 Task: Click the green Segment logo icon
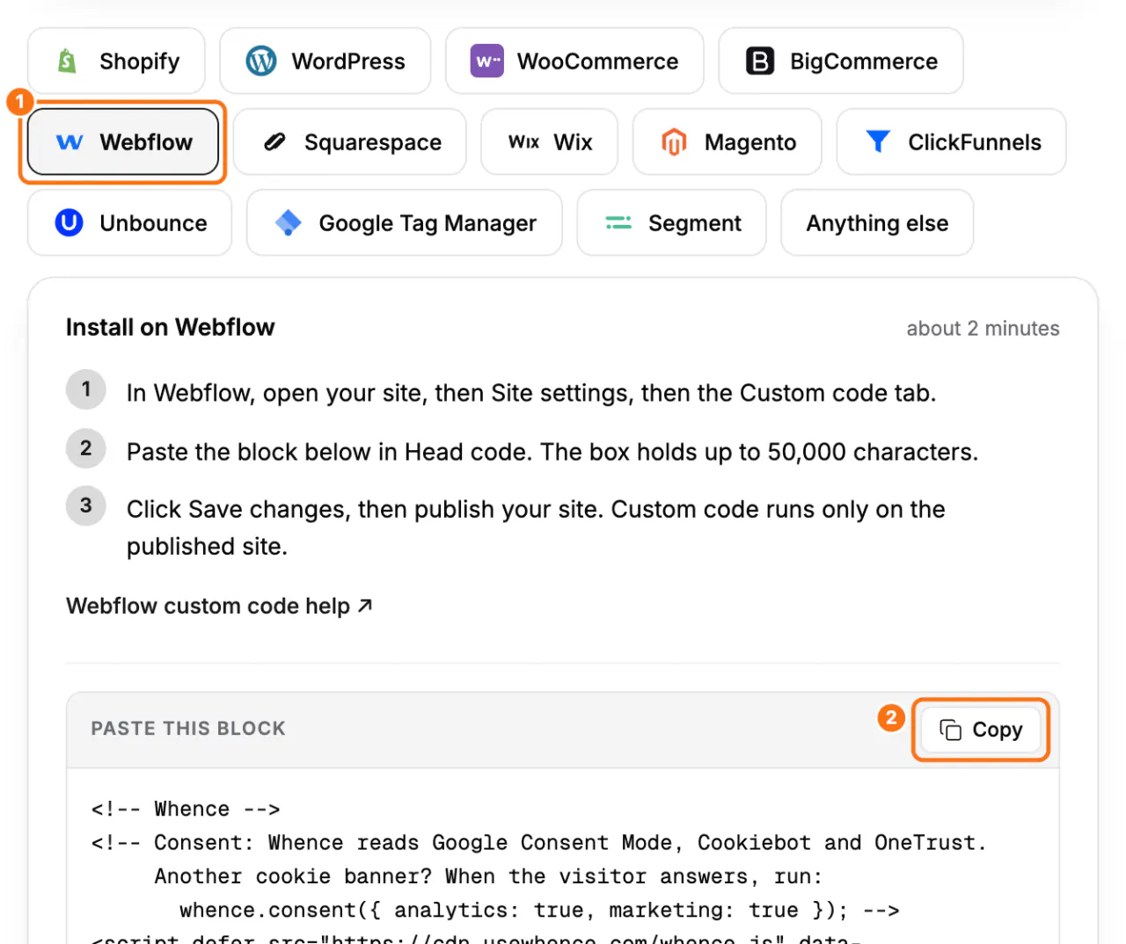[618, 222]
